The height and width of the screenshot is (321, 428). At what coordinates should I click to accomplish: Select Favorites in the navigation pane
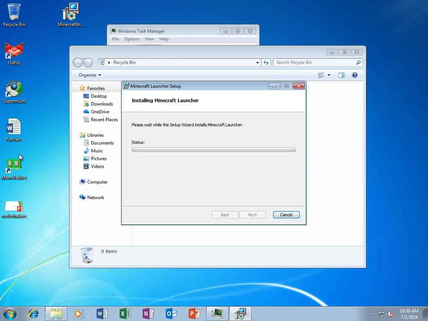point(92,88)
